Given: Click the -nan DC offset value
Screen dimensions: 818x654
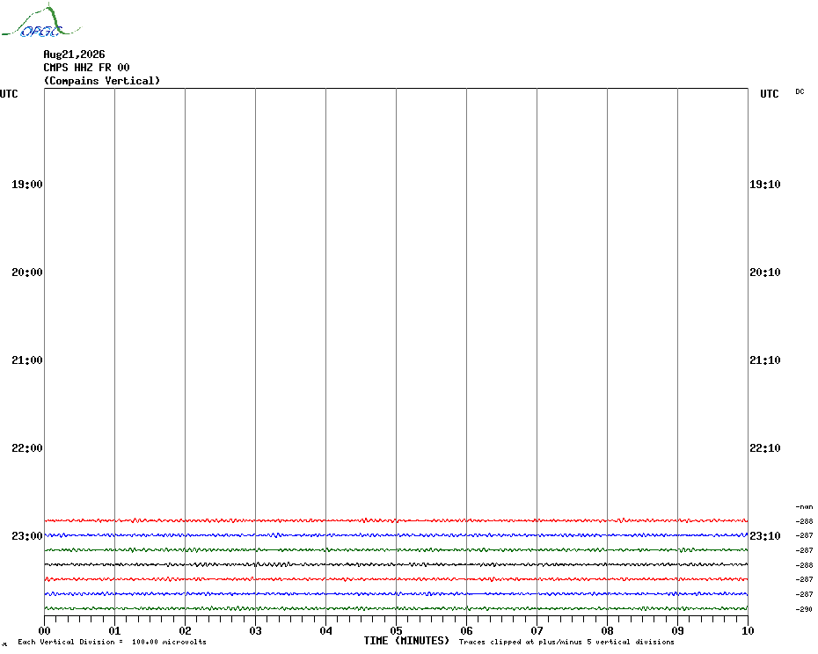Looking at the screenshot, I should (805, 506).
